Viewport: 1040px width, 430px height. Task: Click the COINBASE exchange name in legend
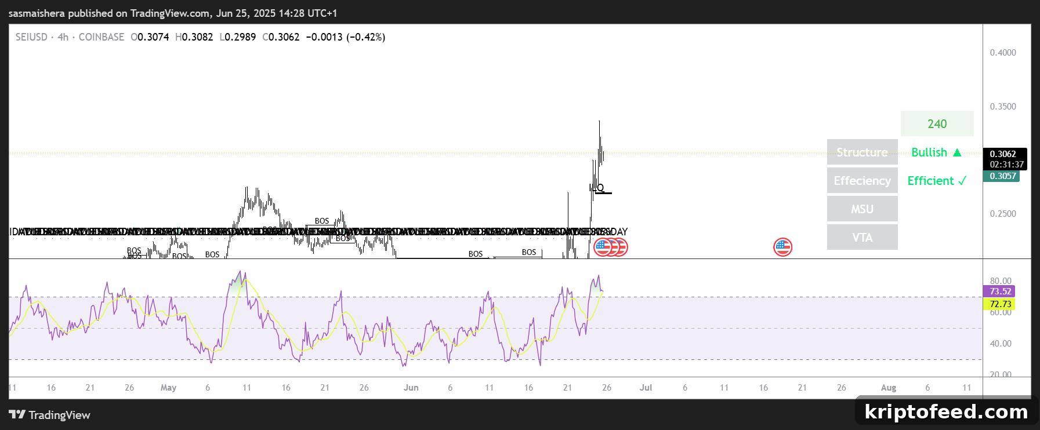click(102, 37)
